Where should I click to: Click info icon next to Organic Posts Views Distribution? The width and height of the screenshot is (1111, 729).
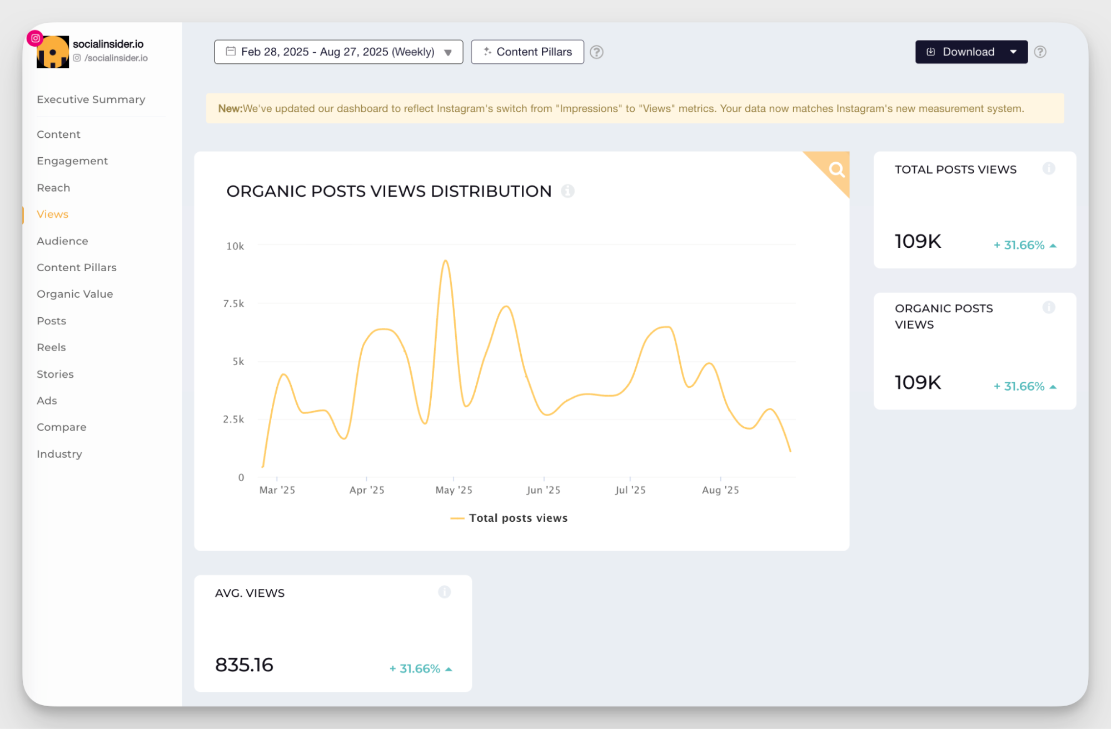tap(567, 191)
